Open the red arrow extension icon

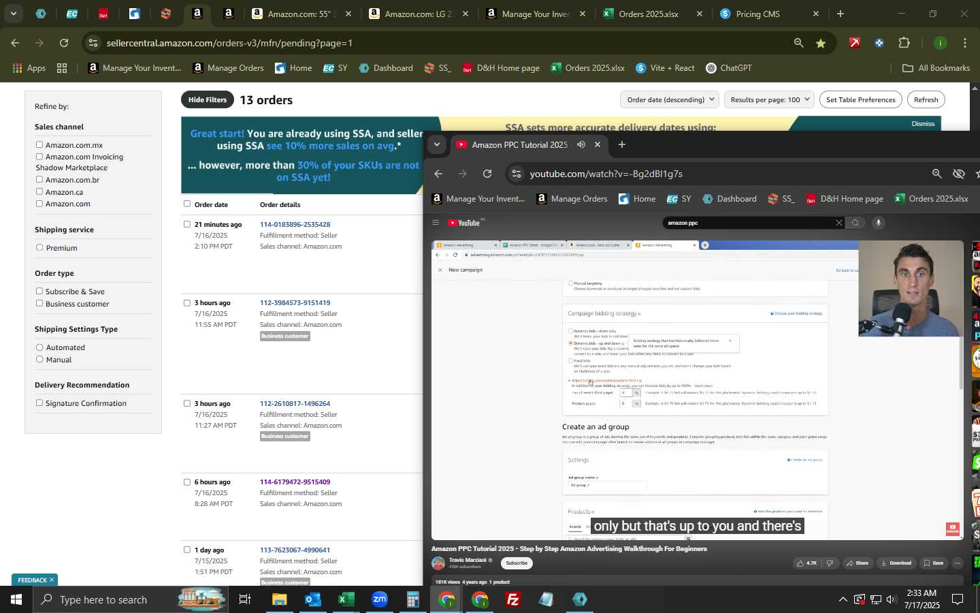855,43
